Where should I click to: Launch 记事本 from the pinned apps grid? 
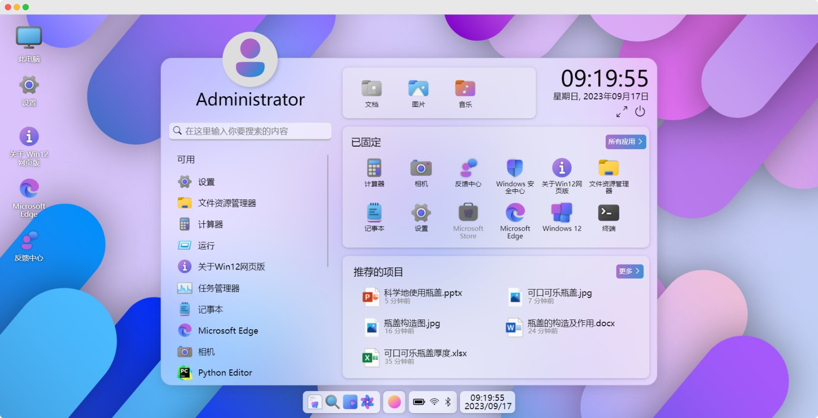click(374, 217)
